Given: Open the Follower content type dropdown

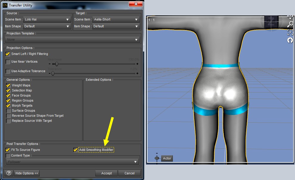Looking at the screenshot, I should coord(72,162).
